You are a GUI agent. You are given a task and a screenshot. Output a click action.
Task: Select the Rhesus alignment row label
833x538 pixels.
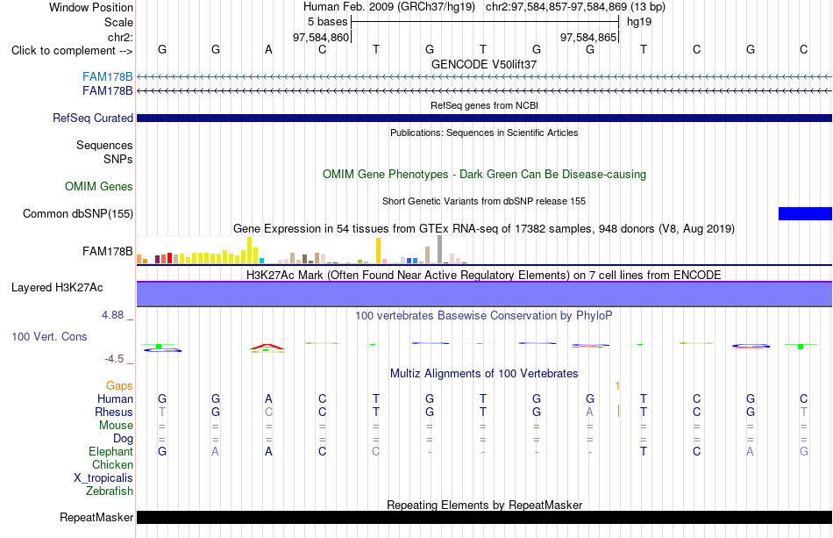[114, 412]
